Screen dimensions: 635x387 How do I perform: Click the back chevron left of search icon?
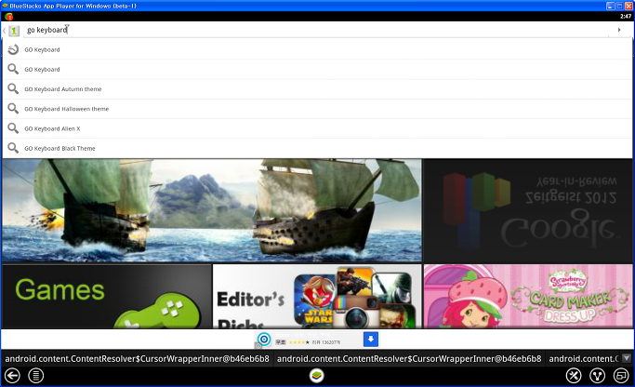point(4,31)
